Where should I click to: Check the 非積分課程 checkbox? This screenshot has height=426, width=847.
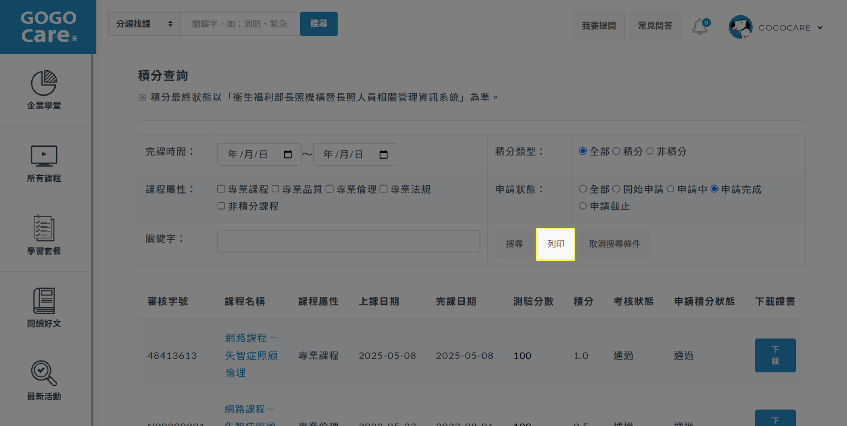221,206
